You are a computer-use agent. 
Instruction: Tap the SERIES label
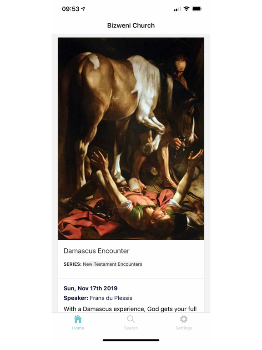72,264
